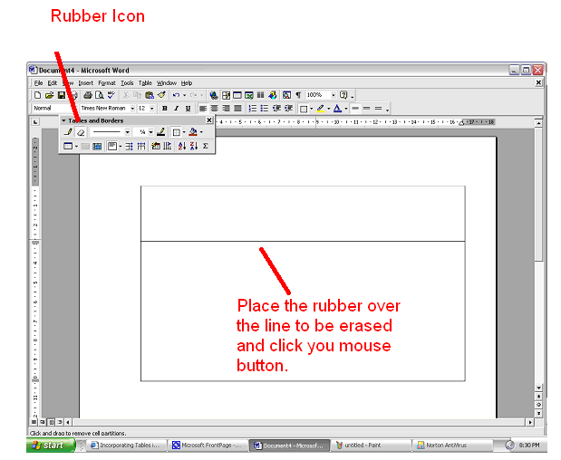Create a new blank document

[37, 95]
